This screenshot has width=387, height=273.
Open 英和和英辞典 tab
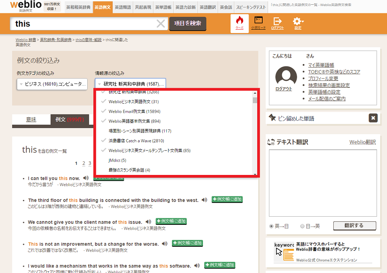coord(78,7)
